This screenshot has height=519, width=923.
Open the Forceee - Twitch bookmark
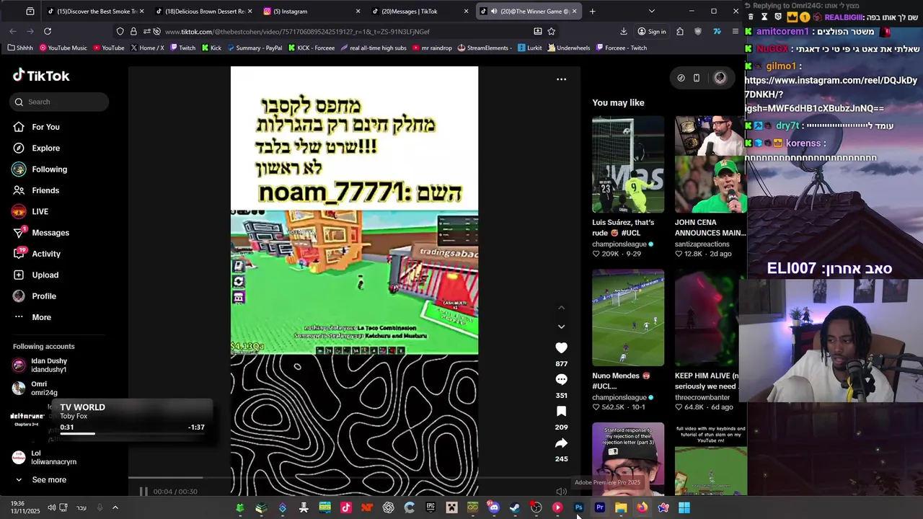620,48
